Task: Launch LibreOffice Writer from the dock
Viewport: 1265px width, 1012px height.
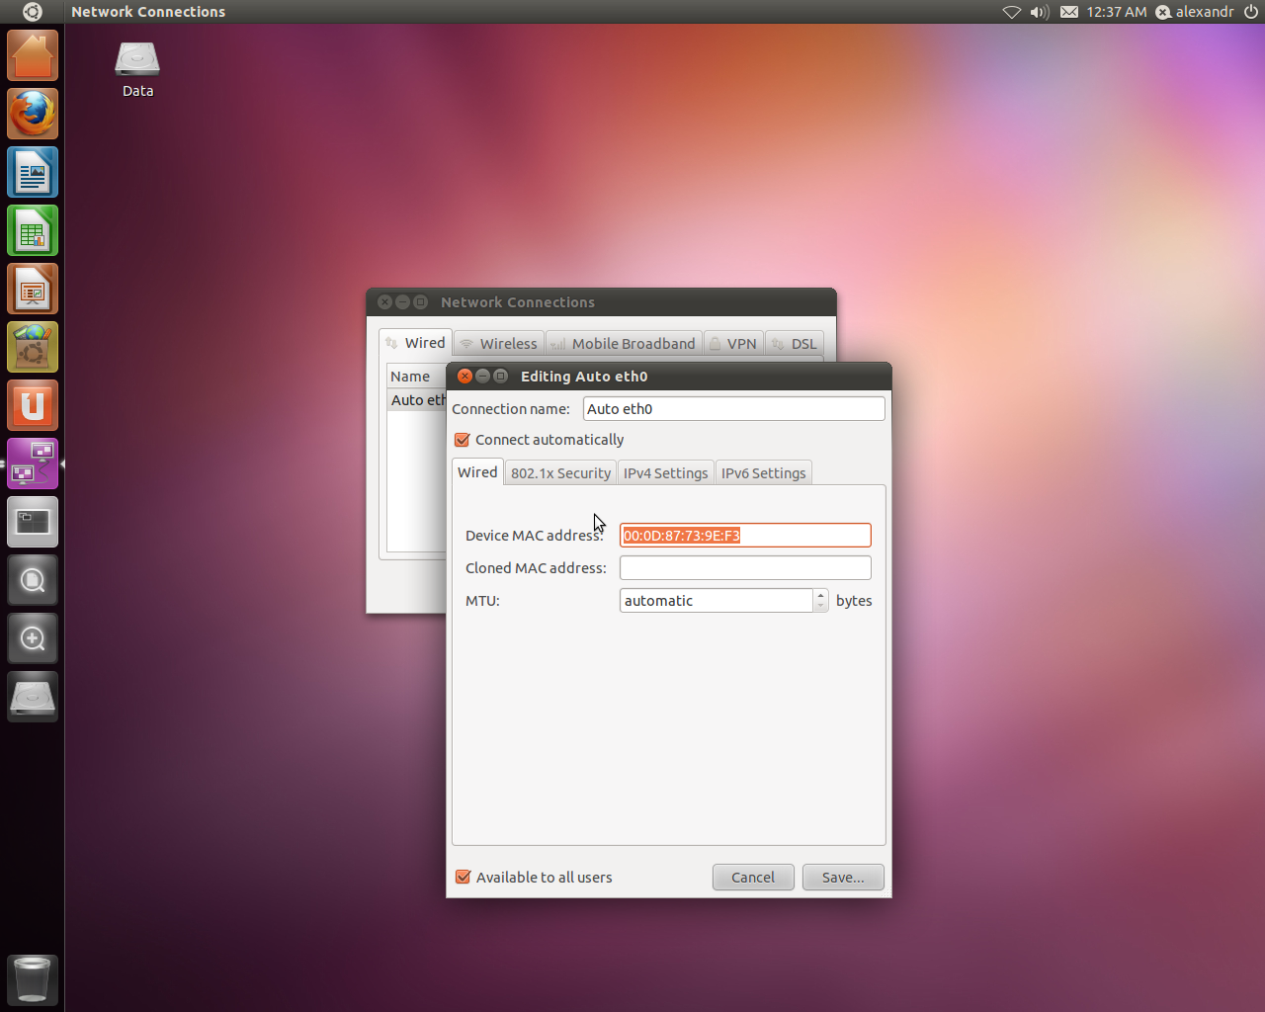Action: click(33, 173)
